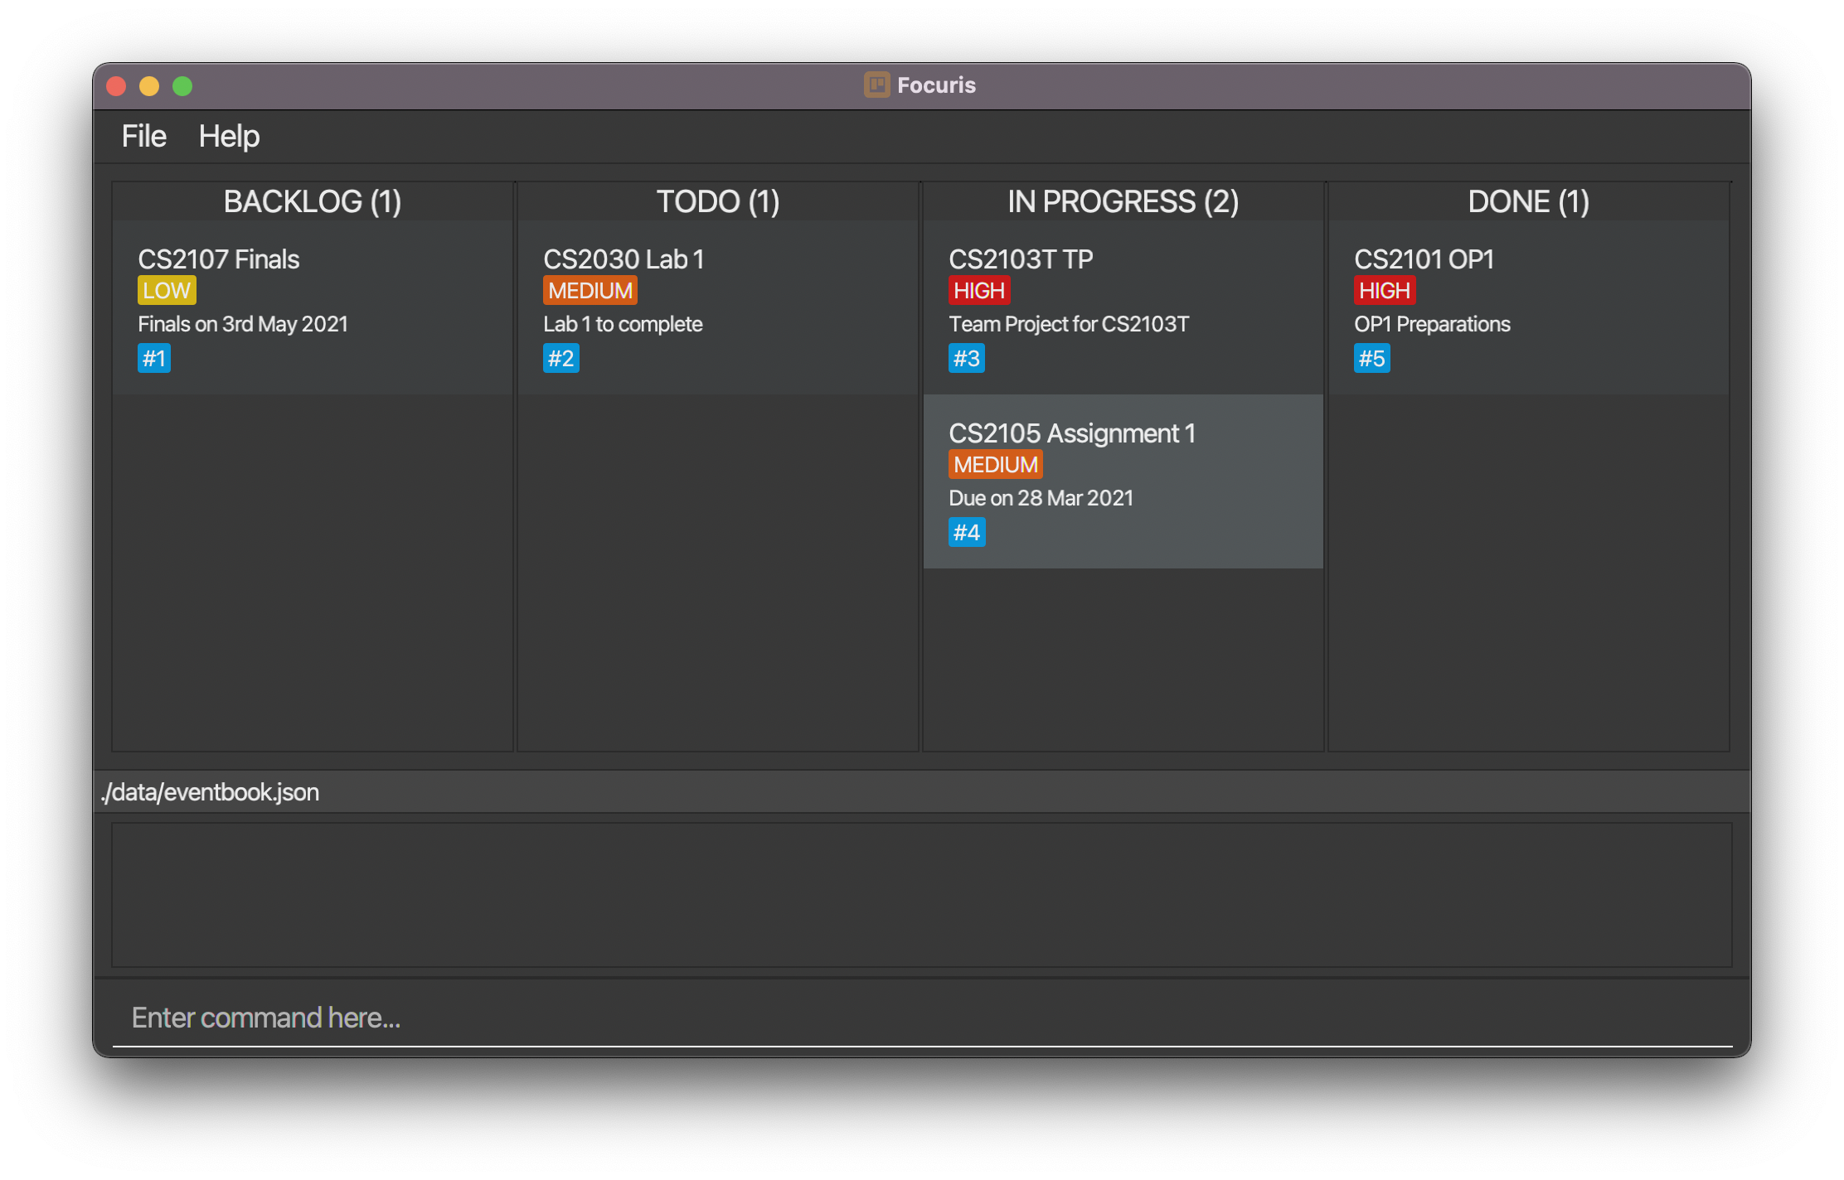Click HIGH badge on CS2101 OP1
The height and width of the screenshot is (1180, 1844).
pos(1385,290)
